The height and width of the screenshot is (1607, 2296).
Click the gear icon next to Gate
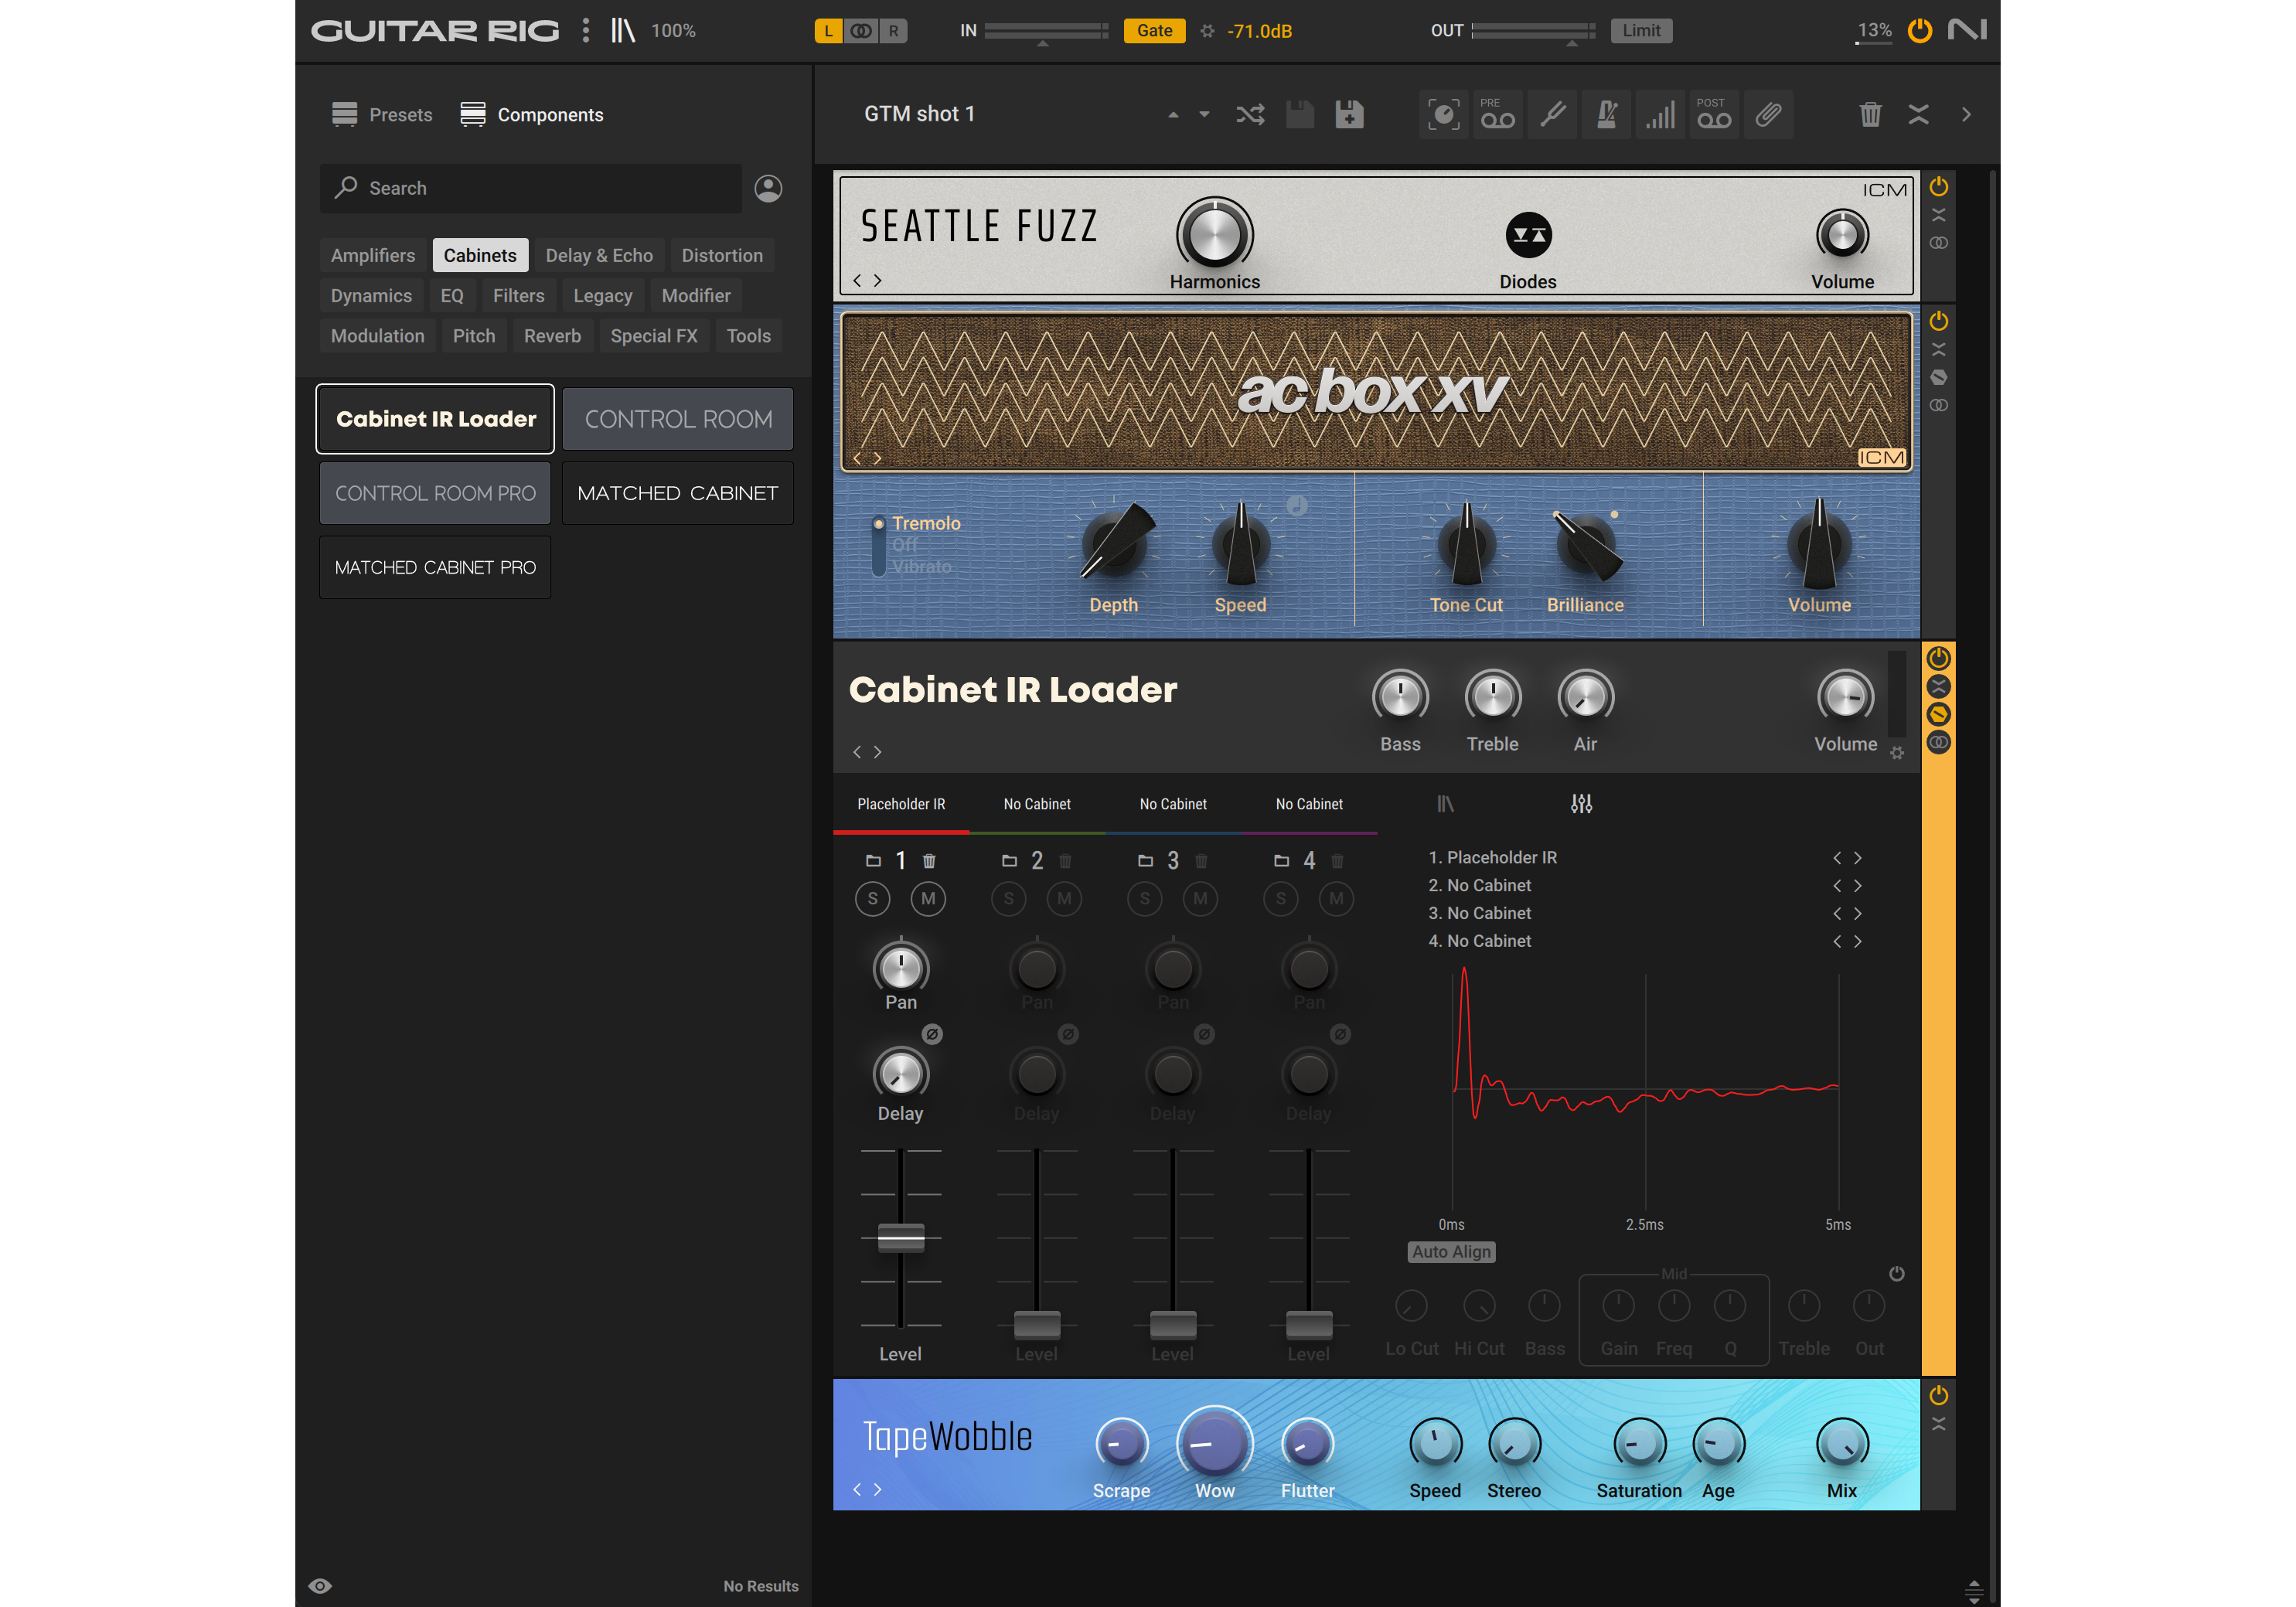(1207, 31)
